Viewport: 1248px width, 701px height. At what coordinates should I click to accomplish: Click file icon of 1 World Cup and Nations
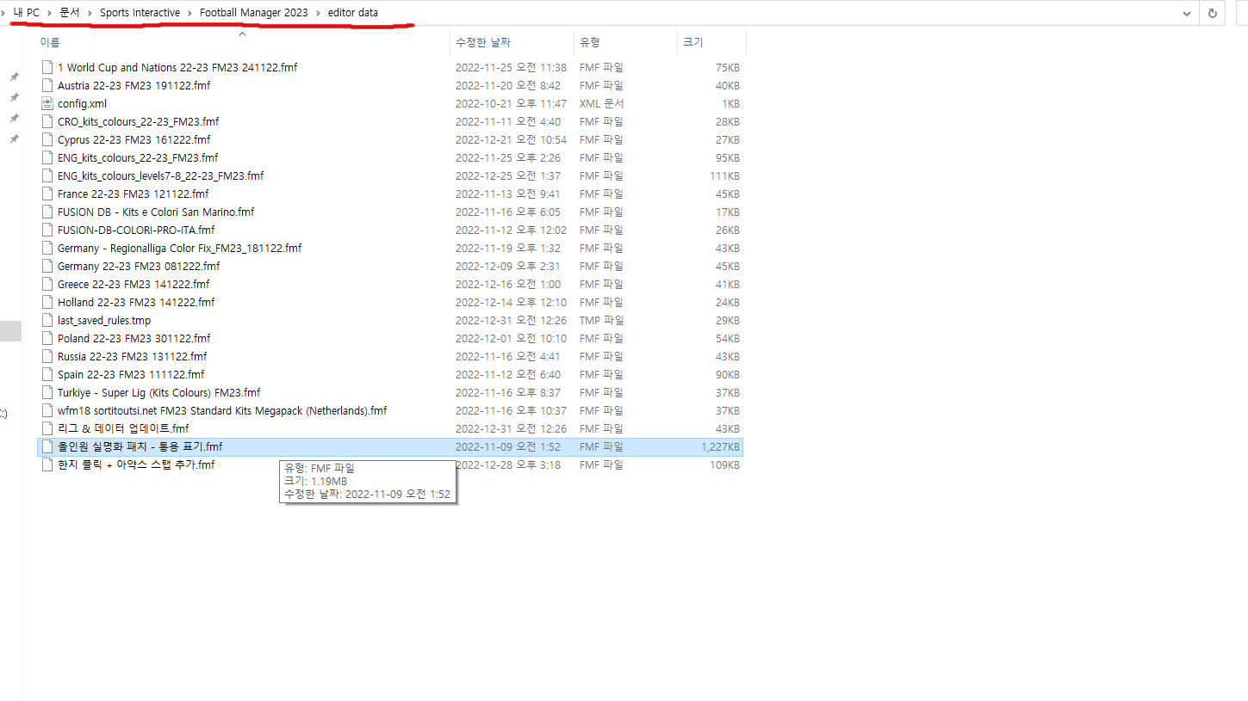click(x=47, y=67)
